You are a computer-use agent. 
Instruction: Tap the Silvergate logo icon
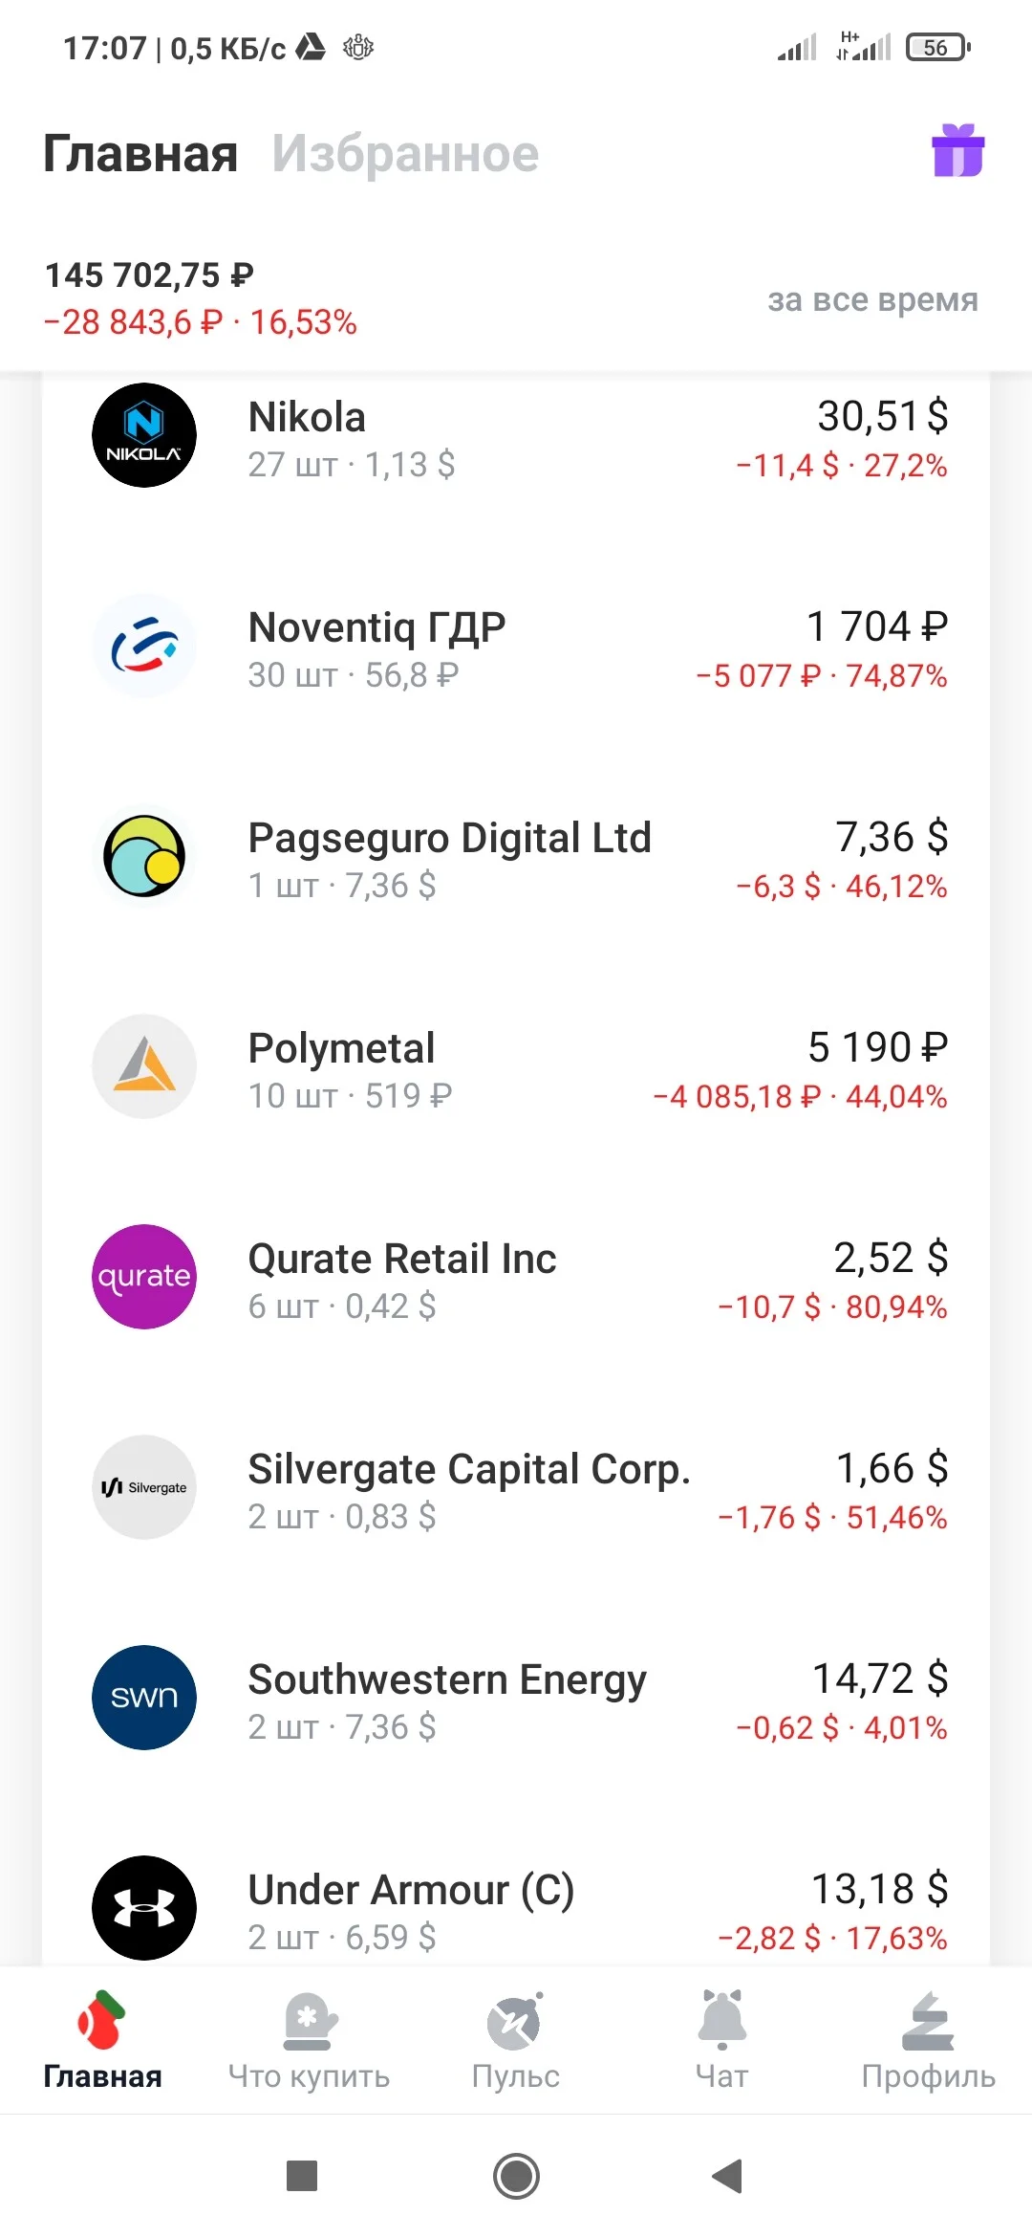144,1487
